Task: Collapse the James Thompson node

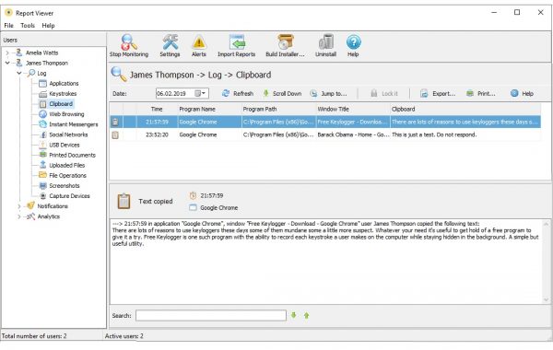Action: point(7,63)
